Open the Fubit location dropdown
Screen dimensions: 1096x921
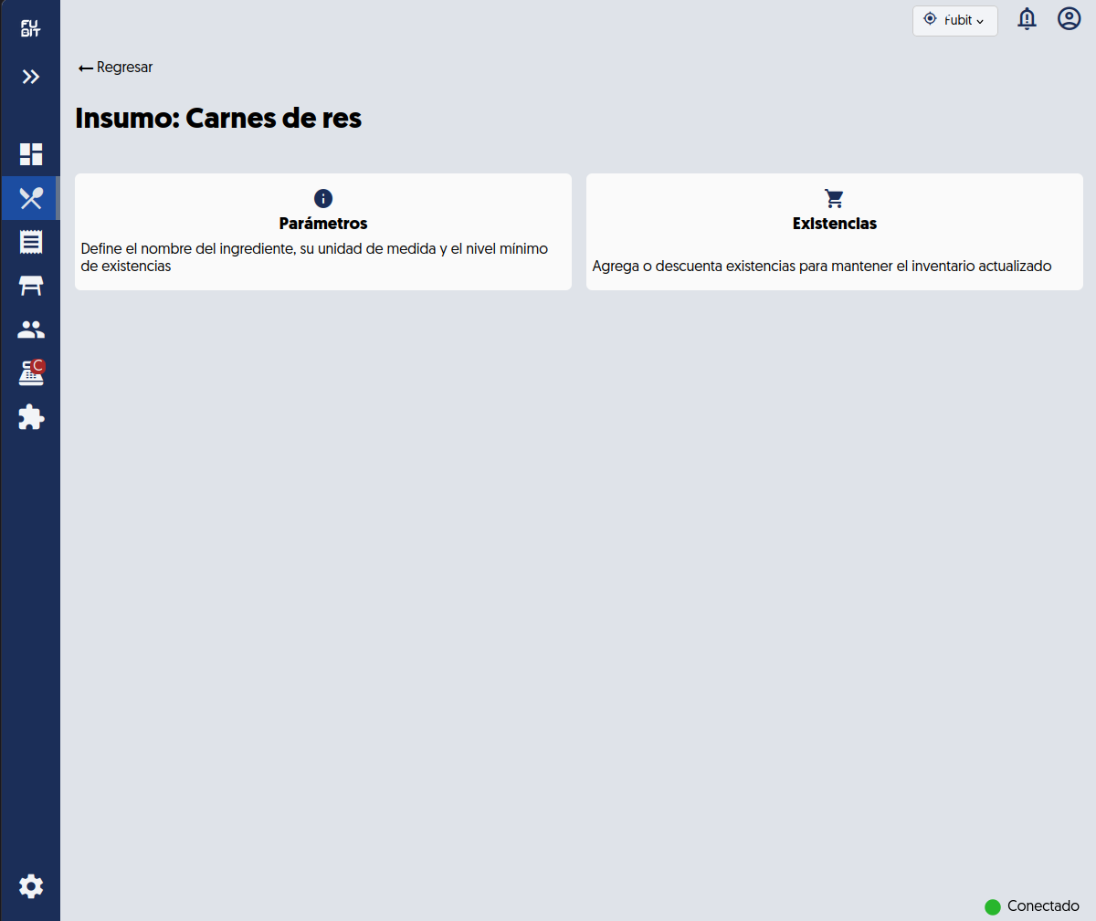[955, 21]
